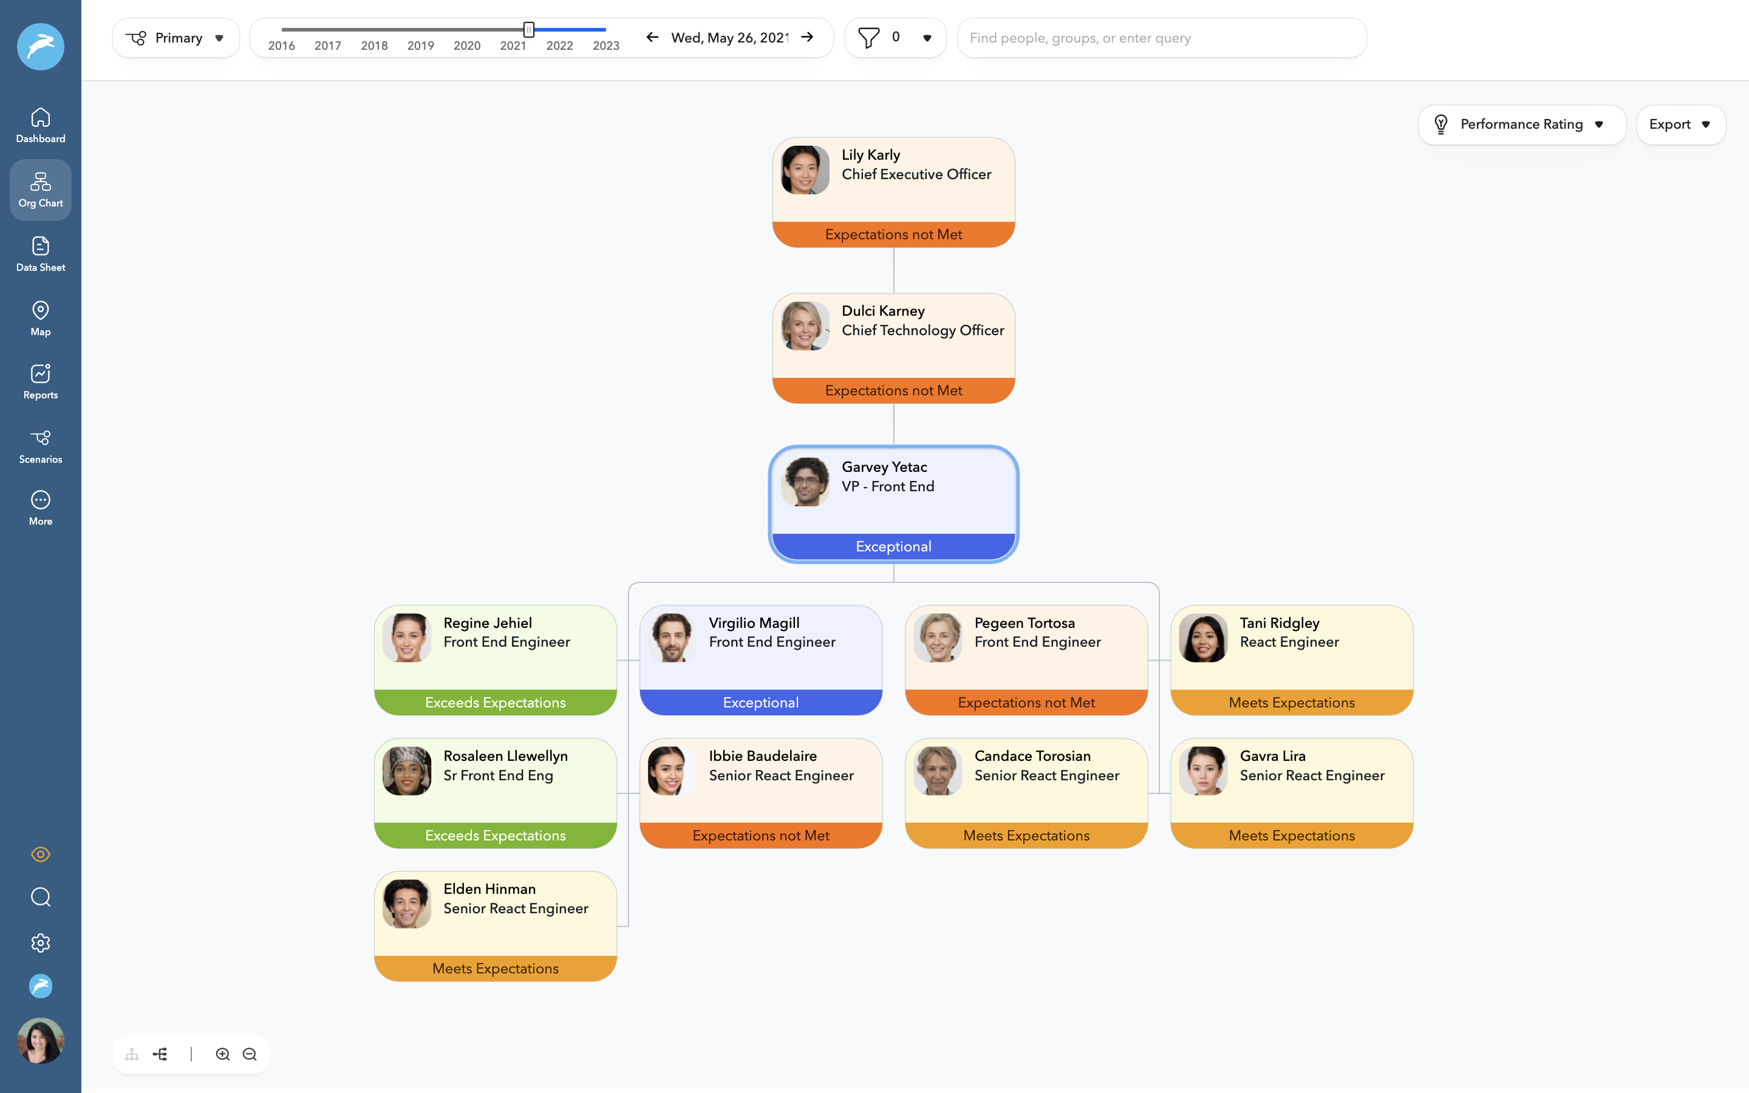1749x1093 pixels.
Task: Zoom in on the org chart
Action: (x=223, y=1054)
